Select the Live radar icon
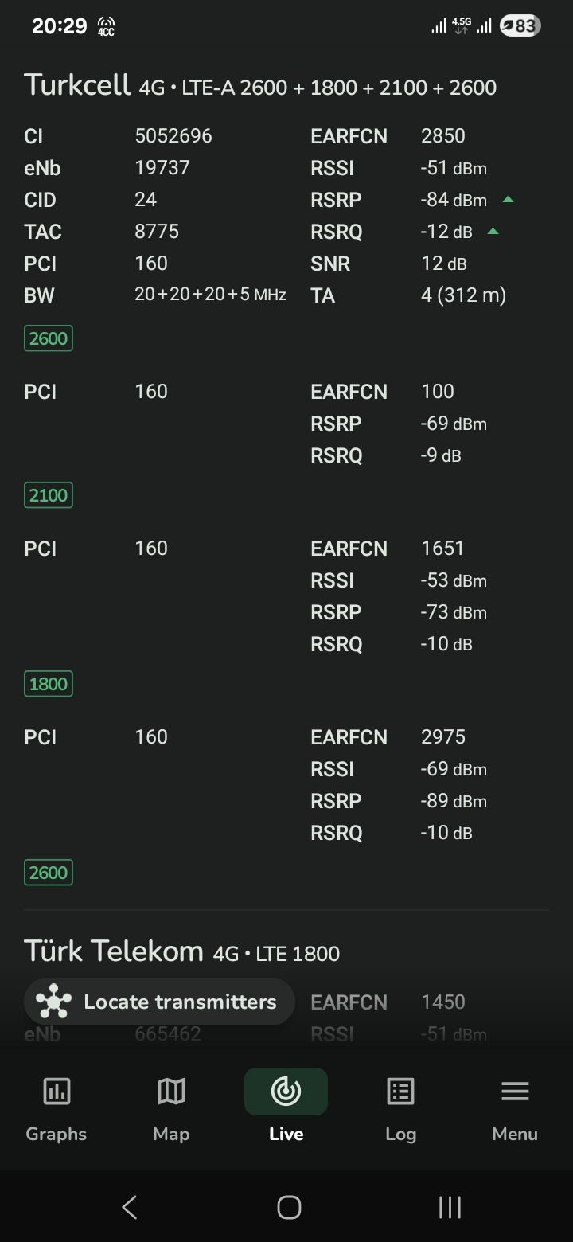 pos(286,1091)
